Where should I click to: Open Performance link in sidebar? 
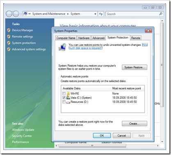pyautogui.click(x=21, y=142)
